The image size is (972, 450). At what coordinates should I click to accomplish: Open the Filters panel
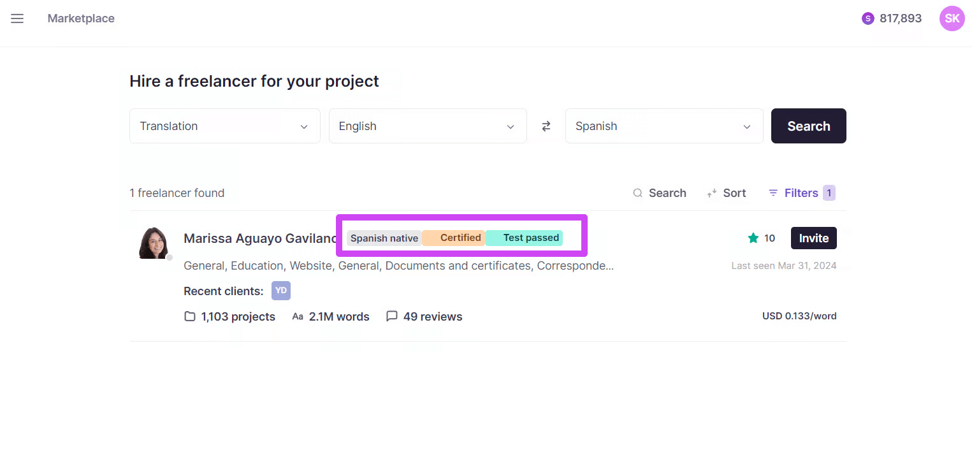(x=802, y=193)
